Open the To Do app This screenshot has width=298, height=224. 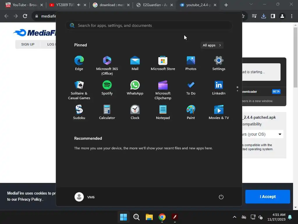pos(191,88)
